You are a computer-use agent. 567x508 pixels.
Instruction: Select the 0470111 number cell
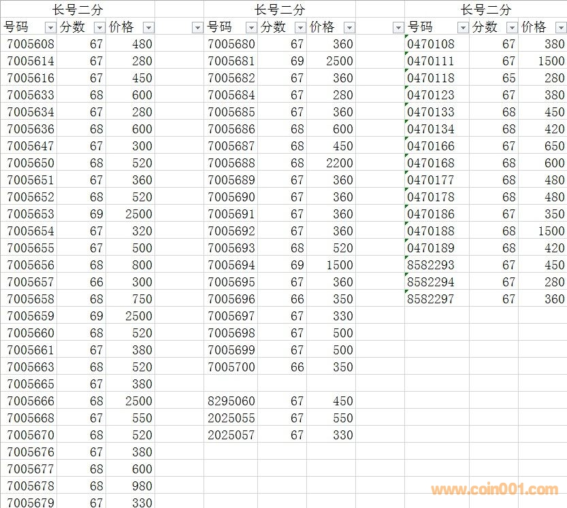(x=431, y=61)
